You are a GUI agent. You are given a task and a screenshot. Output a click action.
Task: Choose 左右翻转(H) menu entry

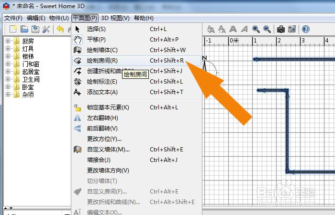(136, 118)
